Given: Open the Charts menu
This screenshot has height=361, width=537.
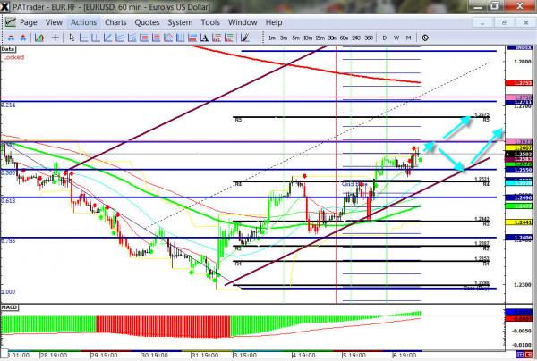Looking at the screenshot, I should coord(115,22).
